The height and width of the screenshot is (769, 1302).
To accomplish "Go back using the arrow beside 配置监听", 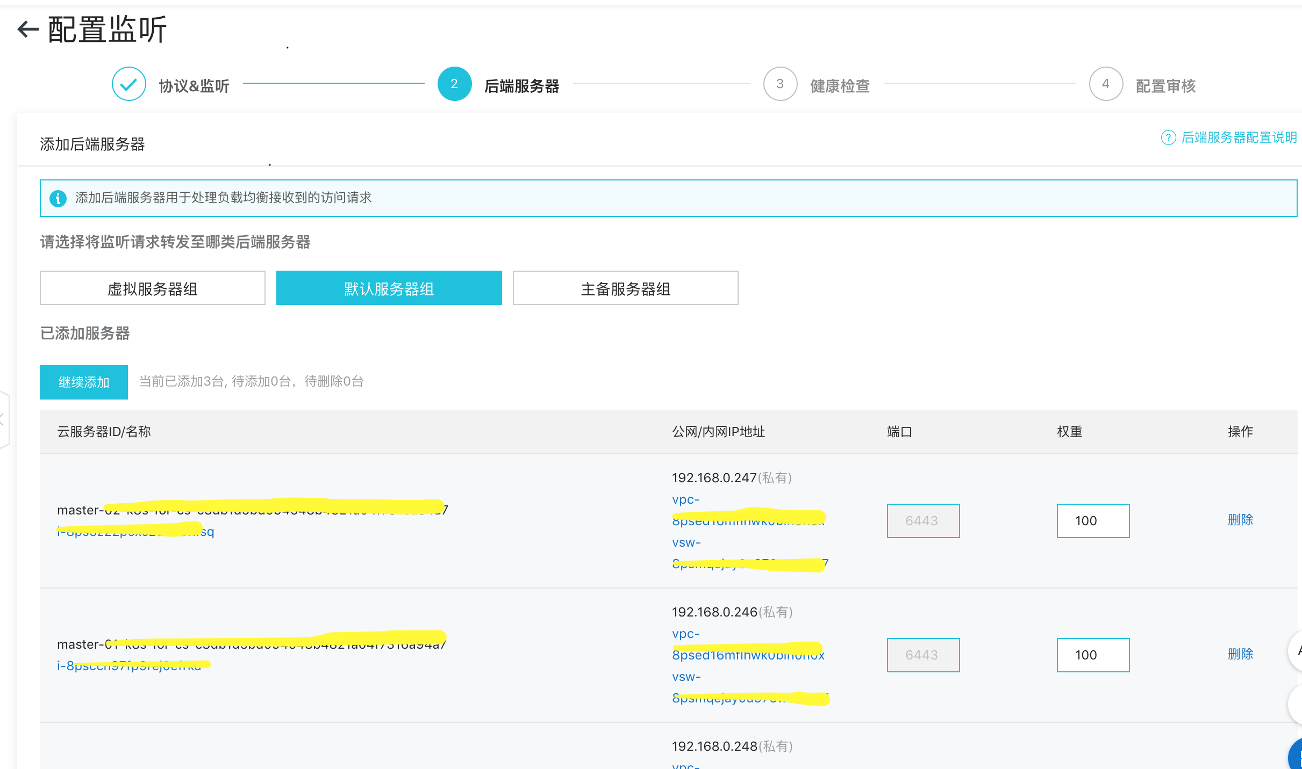I will point(28,29).
